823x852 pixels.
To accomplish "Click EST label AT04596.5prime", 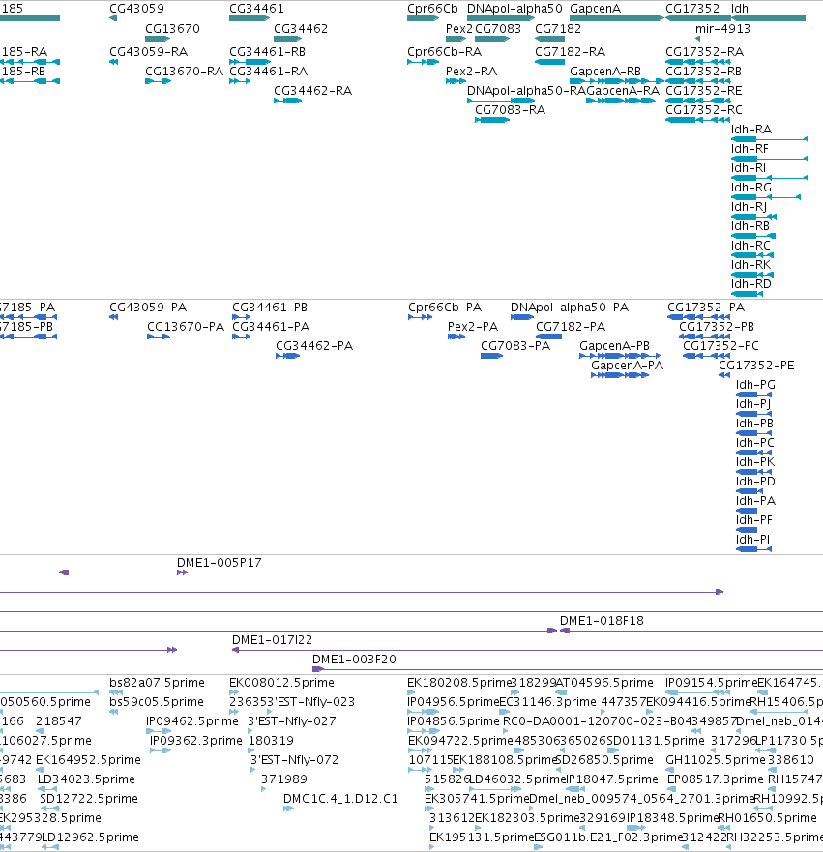I will [x=604, y=683].
